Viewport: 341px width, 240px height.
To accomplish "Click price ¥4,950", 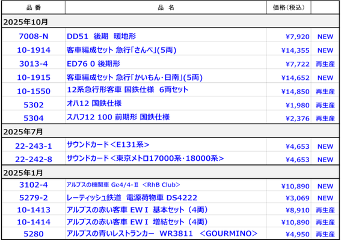I will coord(297,235).
